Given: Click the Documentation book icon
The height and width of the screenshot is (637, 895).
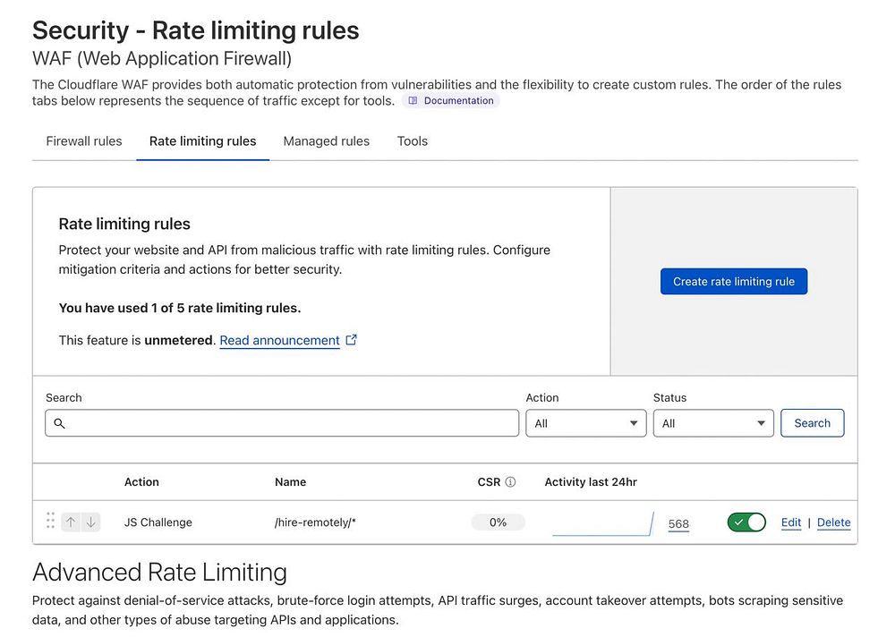Looking at the screenshot, I should (413, 101).
